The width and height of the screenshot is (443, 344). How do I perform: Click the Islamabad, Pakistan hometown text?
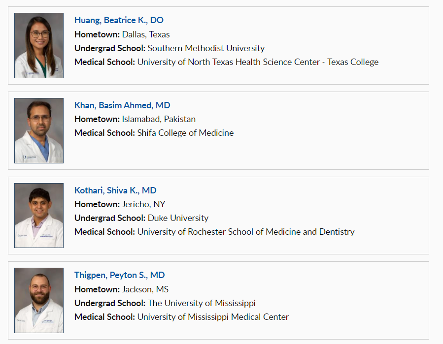click(159, 119)
